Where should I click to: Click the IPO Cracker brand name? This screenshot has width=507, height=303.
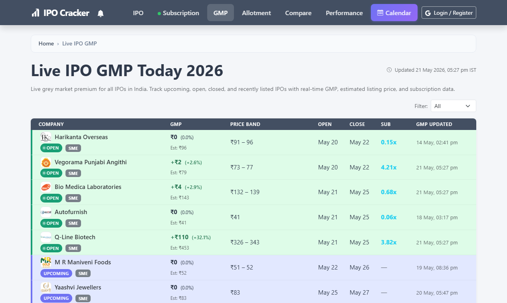point(66,13)
